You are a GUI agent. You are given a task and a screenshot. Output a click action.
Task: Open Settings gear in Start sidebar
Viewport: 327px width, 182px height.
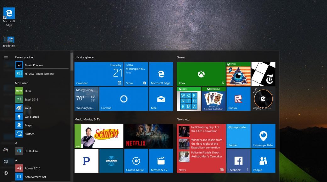(6, 173)
